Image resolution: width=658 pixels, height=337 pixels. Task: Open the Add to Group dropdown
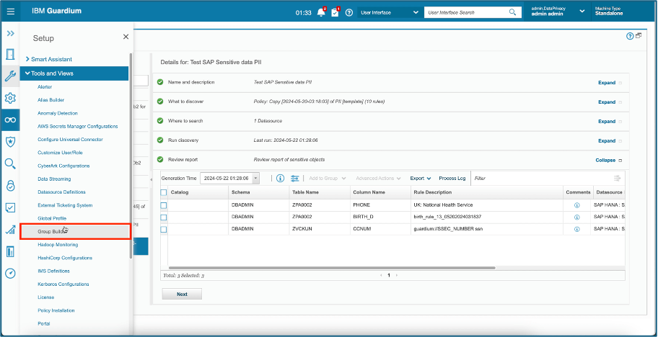(328, 179)
